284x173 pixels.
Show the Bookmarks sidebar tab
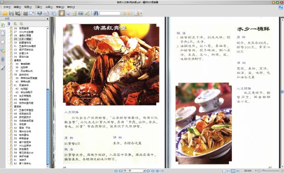[x=3, y=25]
